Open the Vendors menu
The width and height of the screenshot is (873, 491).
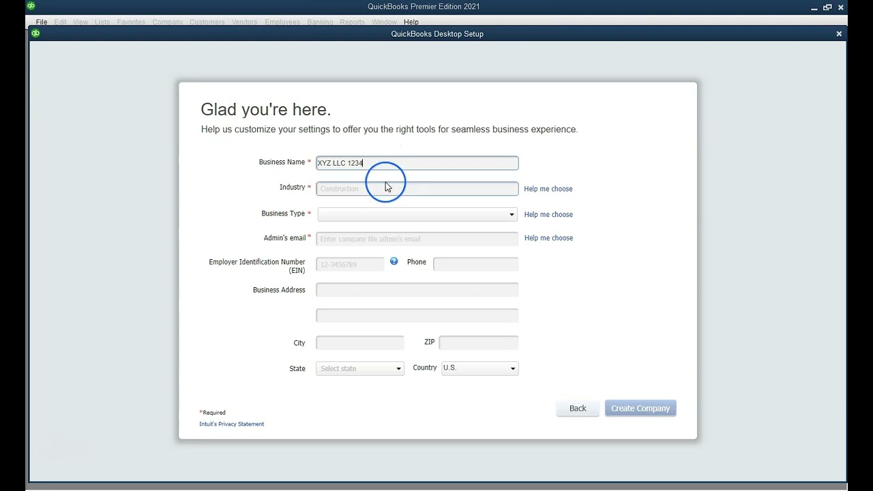[245, 22]
